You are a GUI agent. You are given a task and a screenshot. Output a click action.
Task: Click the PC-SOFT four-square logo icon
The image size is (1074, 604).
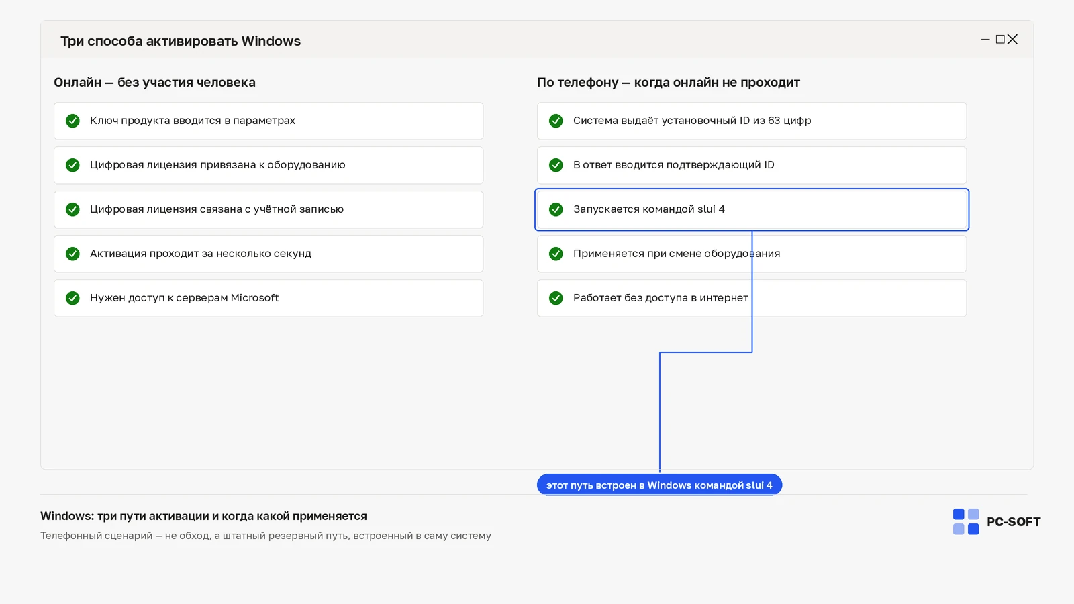[966, 521]
